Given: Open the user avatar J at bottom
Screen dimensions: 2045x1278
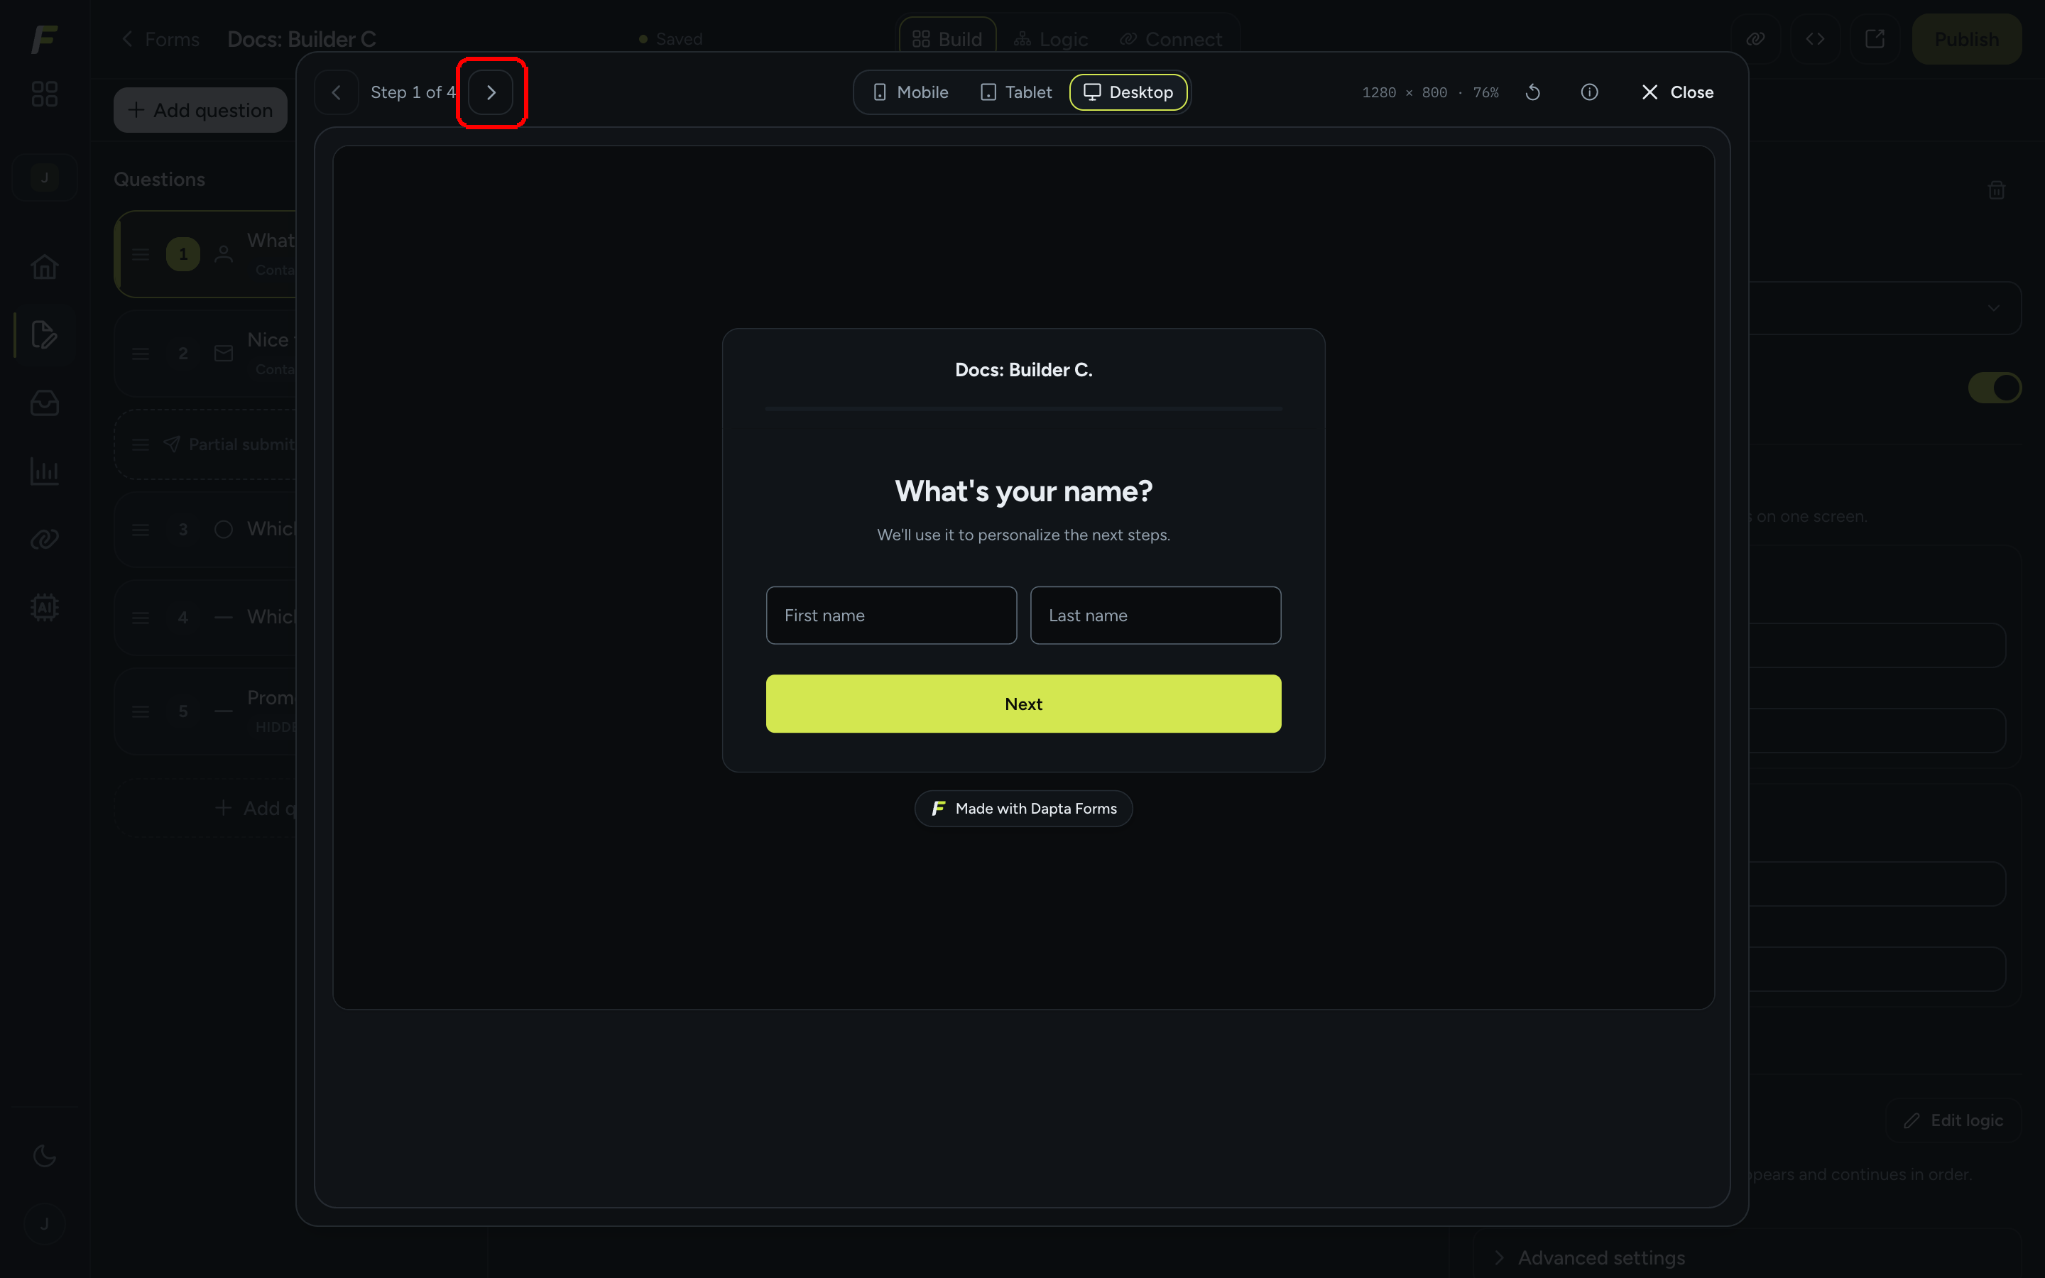Looking at the screenshot, I should [45, 1223].
